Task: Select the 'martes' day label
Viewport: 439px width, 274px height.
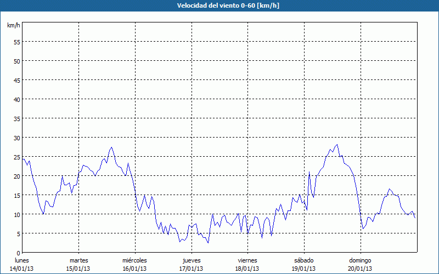Action: coord(78,260)
